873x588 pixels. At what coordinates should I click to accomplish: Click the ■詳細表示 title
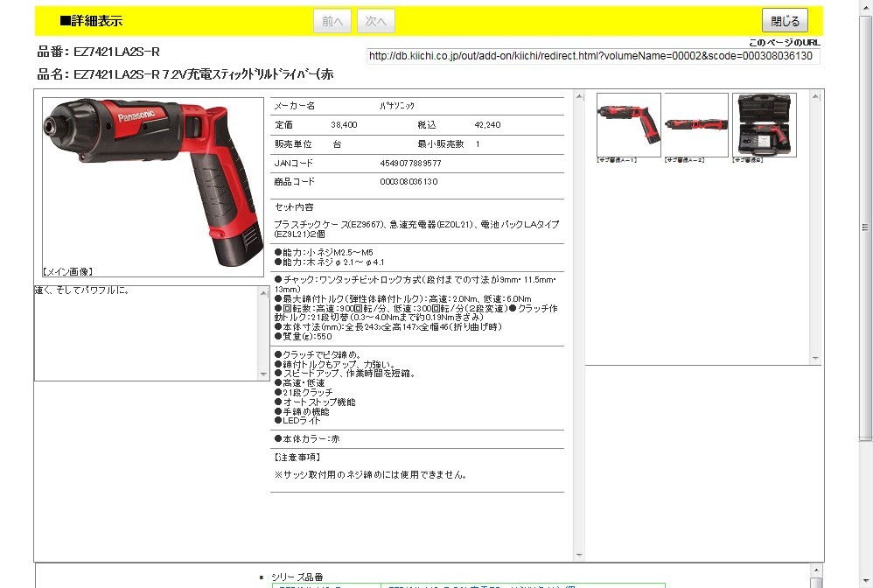pyautogui.click(x=91, y=21)
